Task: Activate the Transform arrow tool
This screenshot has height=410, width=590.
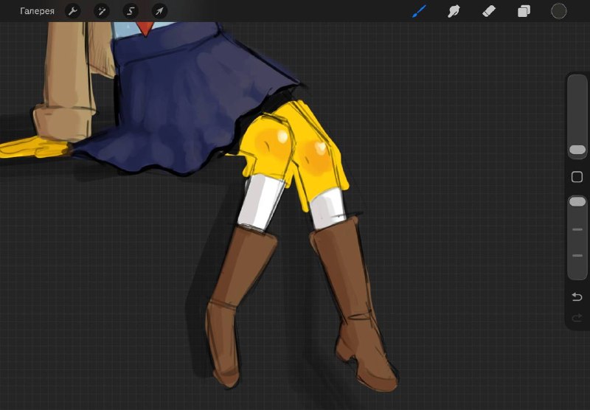Action: [x=159, y=11]
